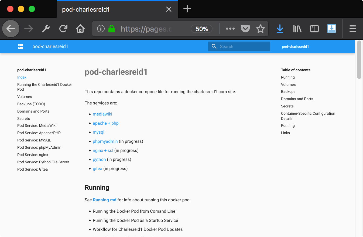
Task: Follow the nginx + ssl link
Action: 103,150
